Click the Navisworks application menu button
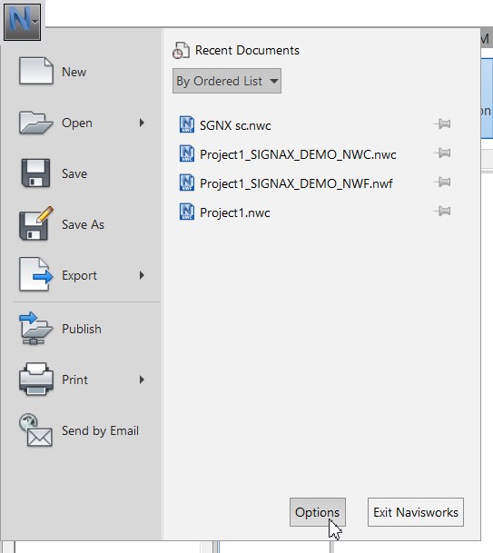This screenshot has height=553, width=493. tap(22, 22)
